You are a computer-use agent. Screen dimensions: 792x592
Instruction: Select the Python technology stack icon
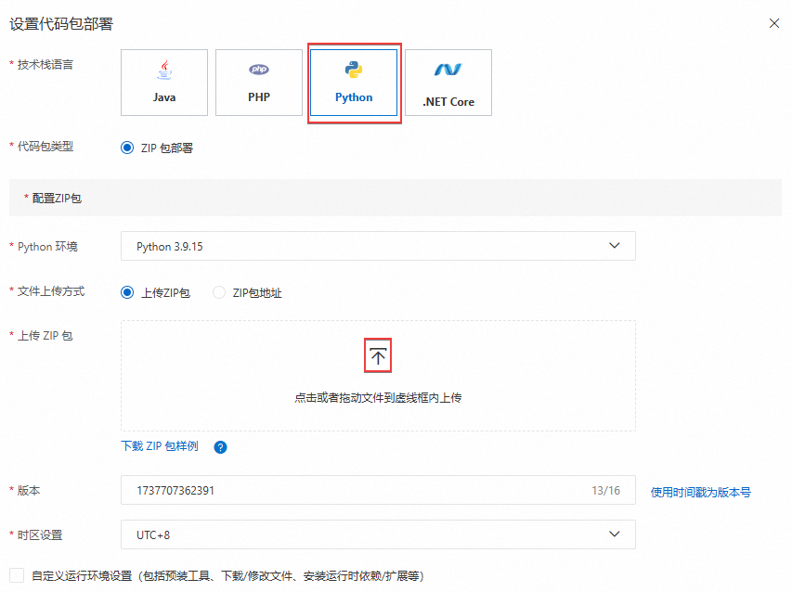tap(353, 83)
